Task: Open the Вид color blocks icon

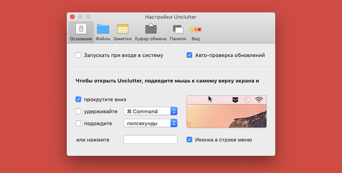Action: (195, 29)
